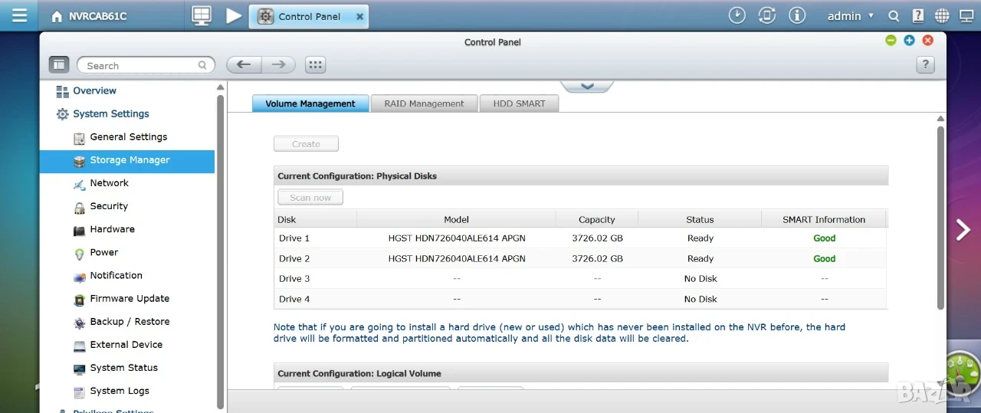Open the info icon in top bar

[x=797, y=15]
